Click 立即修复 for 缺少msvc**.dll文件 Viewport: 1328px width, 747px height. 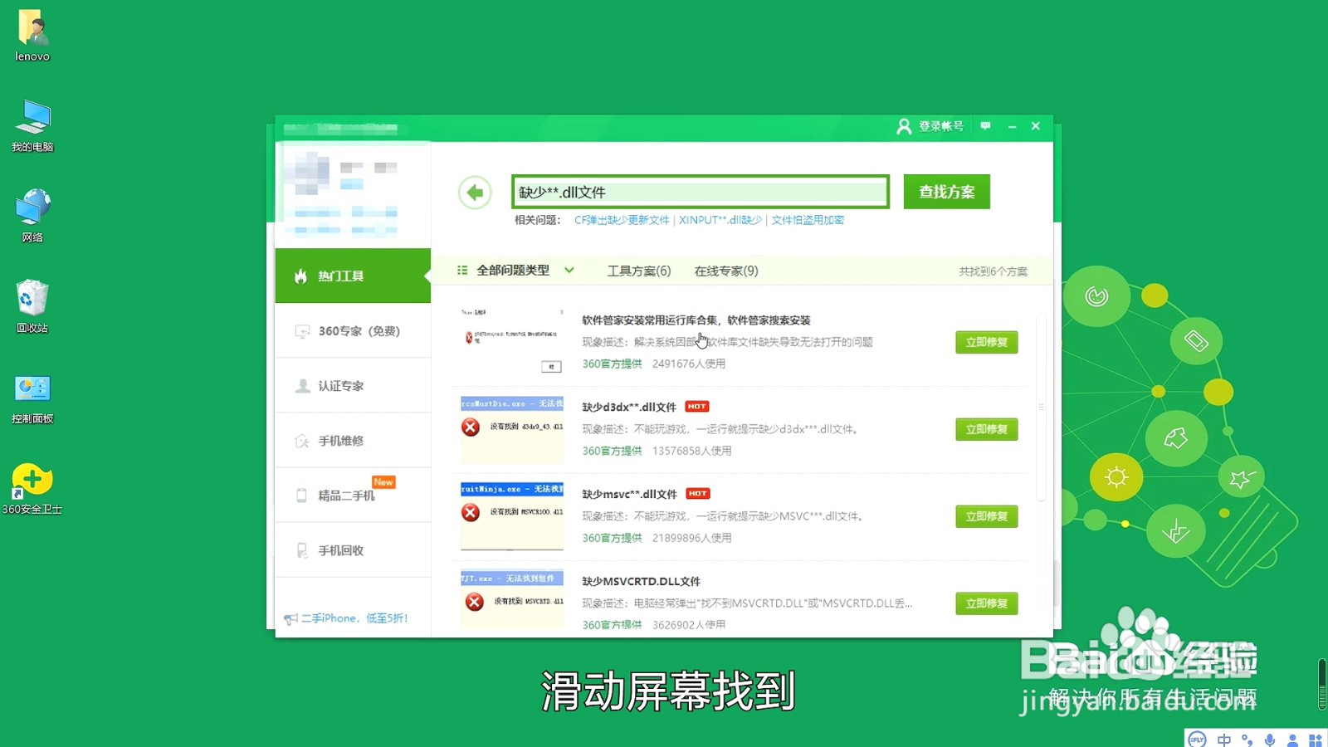[x=986, y=516]
